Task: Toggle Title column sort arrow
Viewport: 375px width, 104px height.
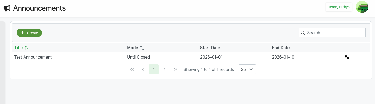Action: coord(27,48)
